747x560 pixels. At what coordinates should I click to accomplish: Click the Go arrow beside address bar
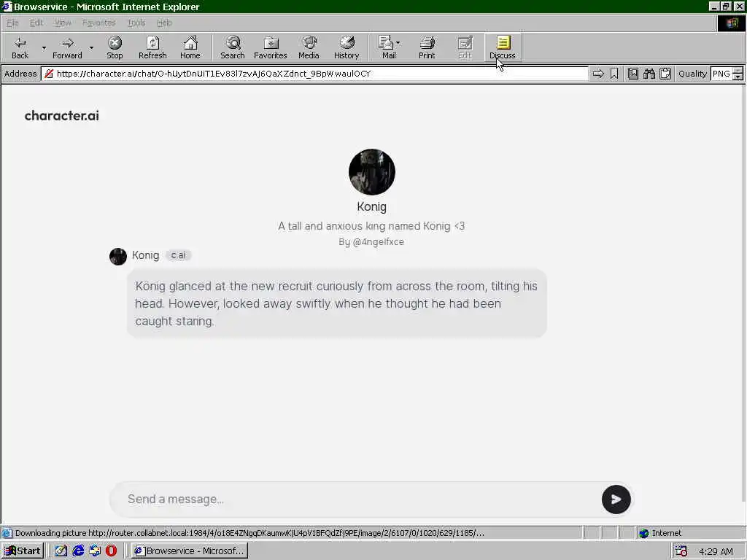pyautogui.click(x=598, y=74)
